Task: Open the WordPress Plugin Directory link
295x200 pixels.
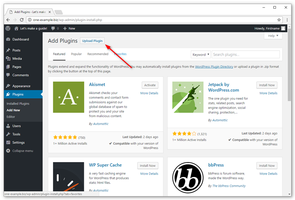Action: [214, 67]
